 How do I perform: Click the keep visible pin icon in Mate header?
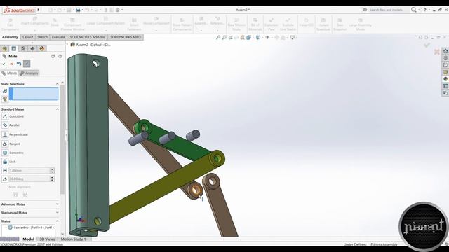pyautogui.click(x=60, y=56)
